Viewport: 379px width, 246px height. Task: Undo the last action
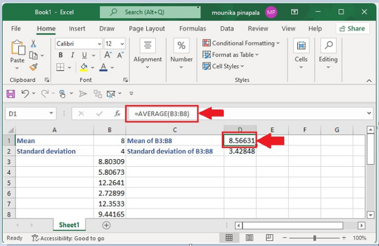click(25, 93)
